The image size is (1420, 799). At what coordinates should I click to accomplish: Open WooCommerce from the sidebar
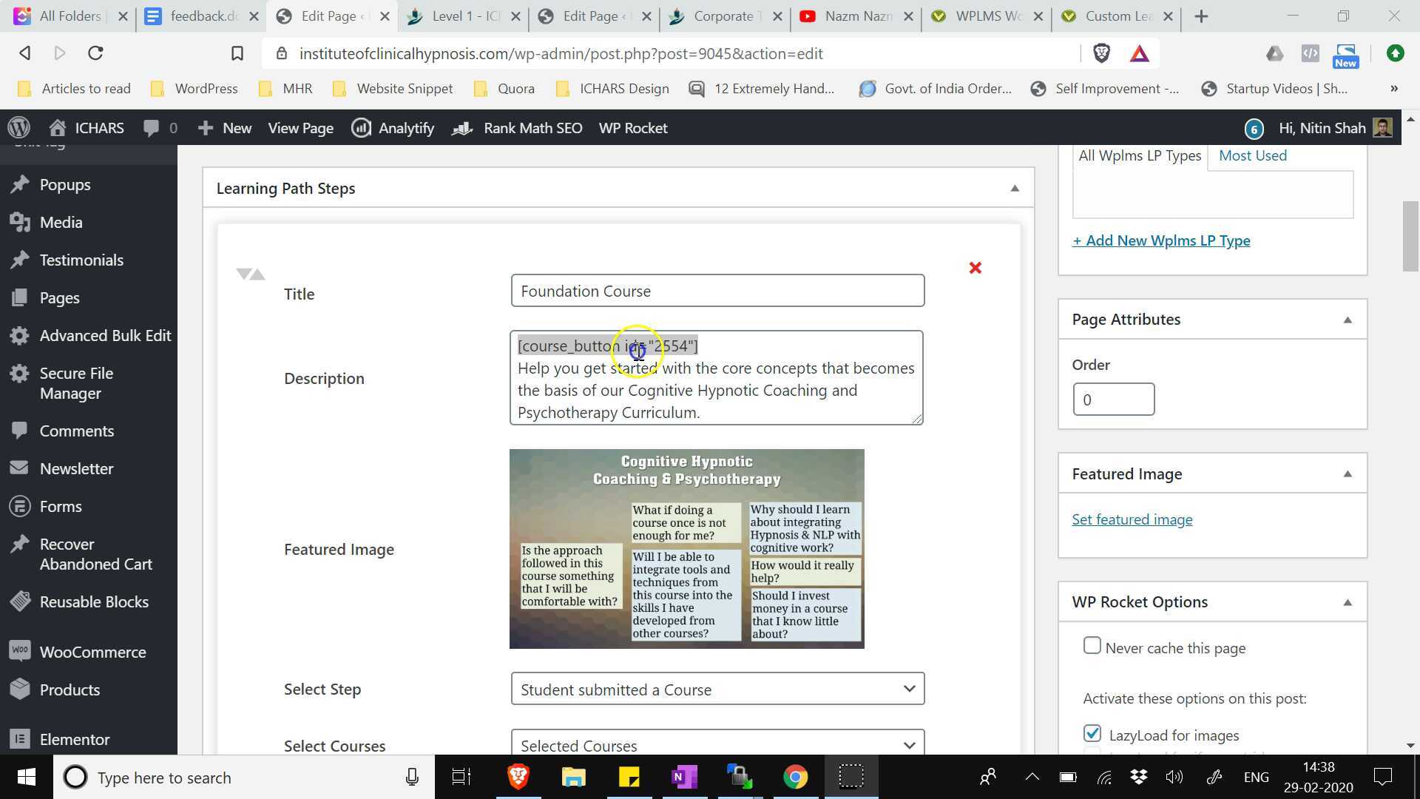[92, 652]
